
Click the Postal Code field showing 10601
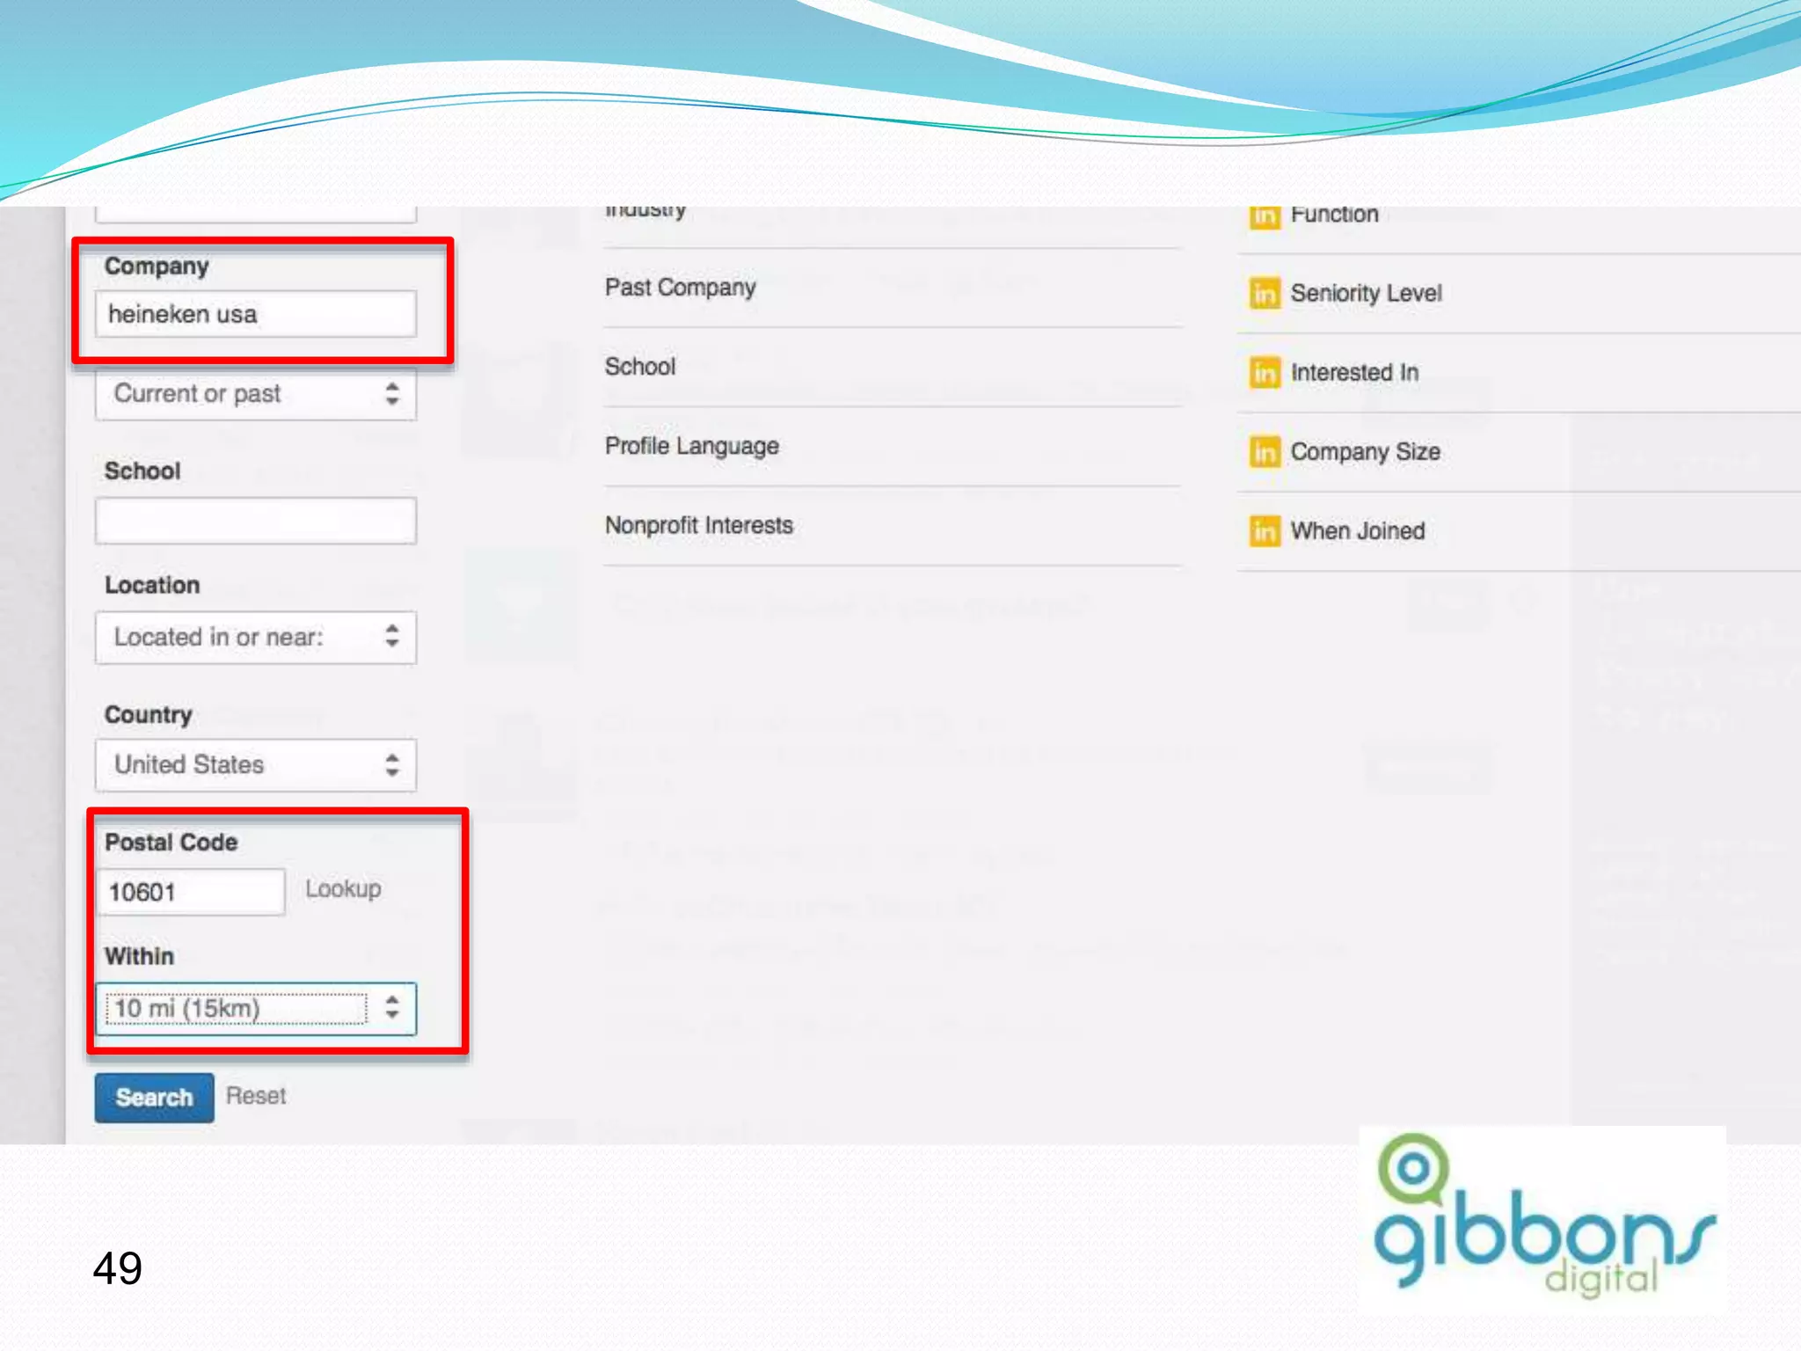pyautogui.click(x=190, y=892)
